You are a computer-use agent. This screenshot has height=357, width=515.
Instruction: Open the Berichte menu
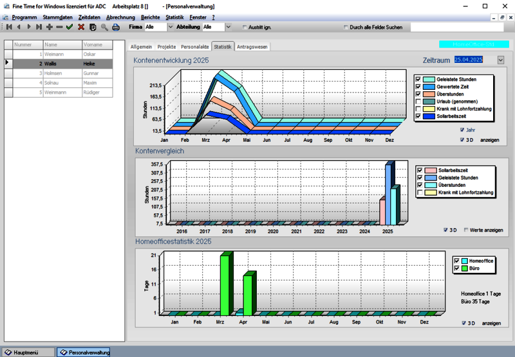pos(151,17)
